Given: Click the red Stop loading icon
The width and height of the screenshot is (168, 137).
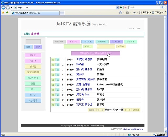Looking at the screenshot, I should 125,8.
